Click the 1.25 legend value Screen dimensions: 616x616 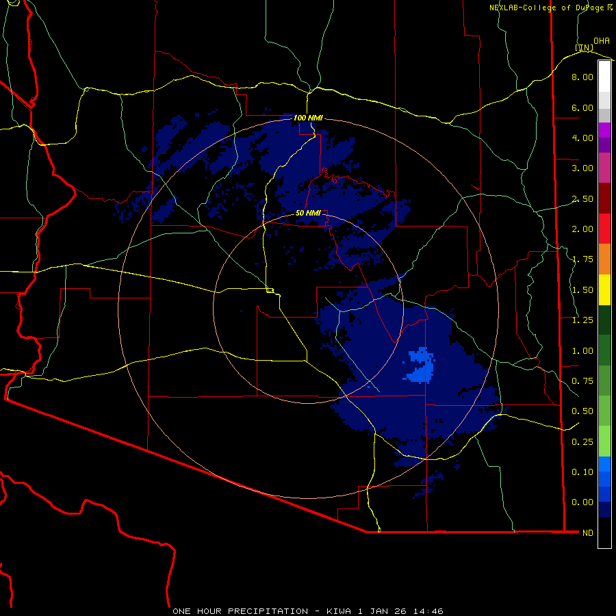tap(582, 320)
